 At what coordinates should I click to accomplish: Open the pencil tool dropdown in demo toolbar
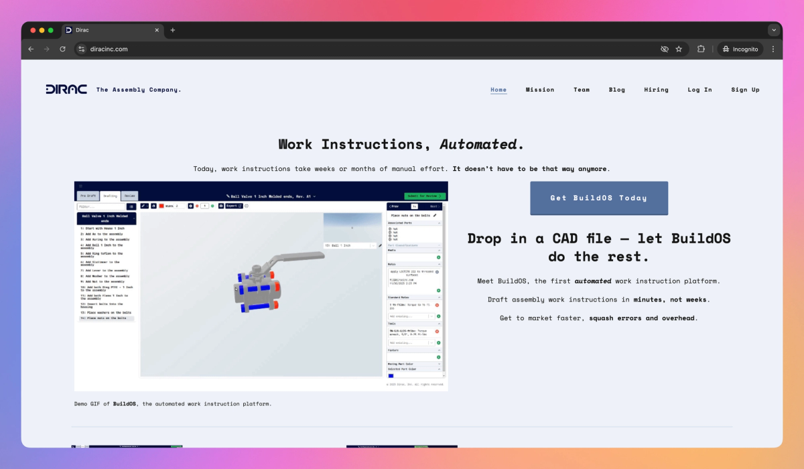click(145, 206)
